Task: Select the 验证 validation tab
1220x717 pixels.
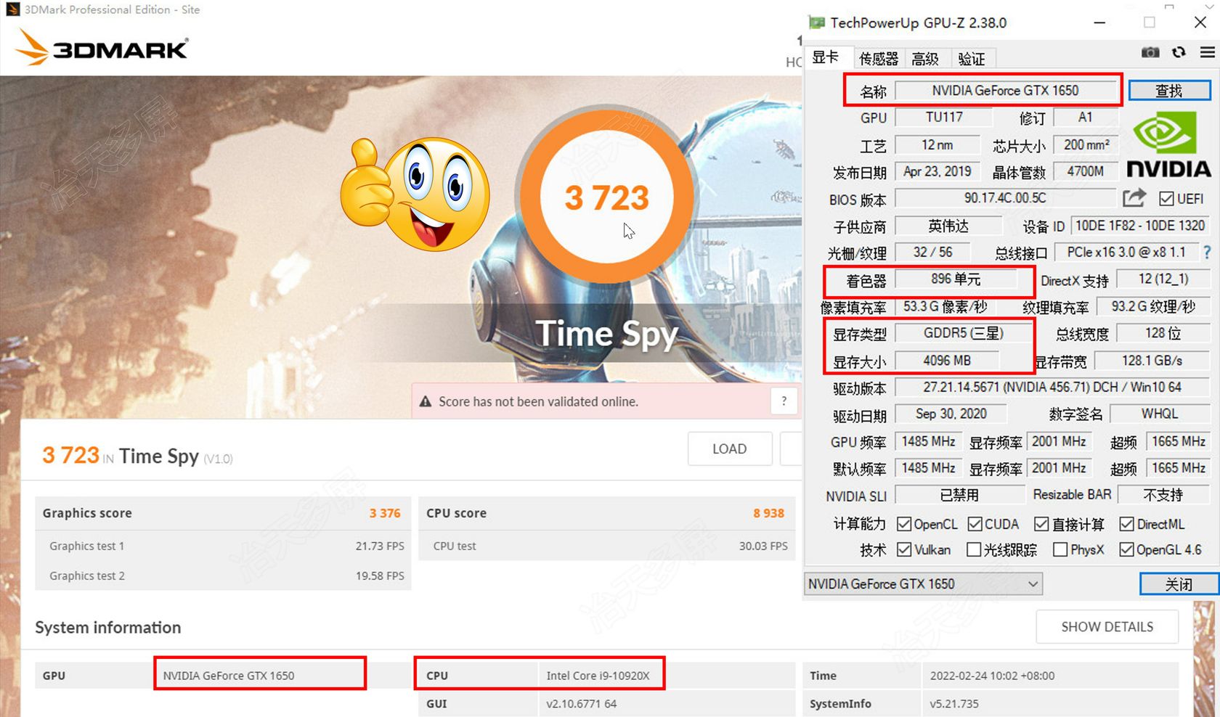Action: (x=971, y=59)
